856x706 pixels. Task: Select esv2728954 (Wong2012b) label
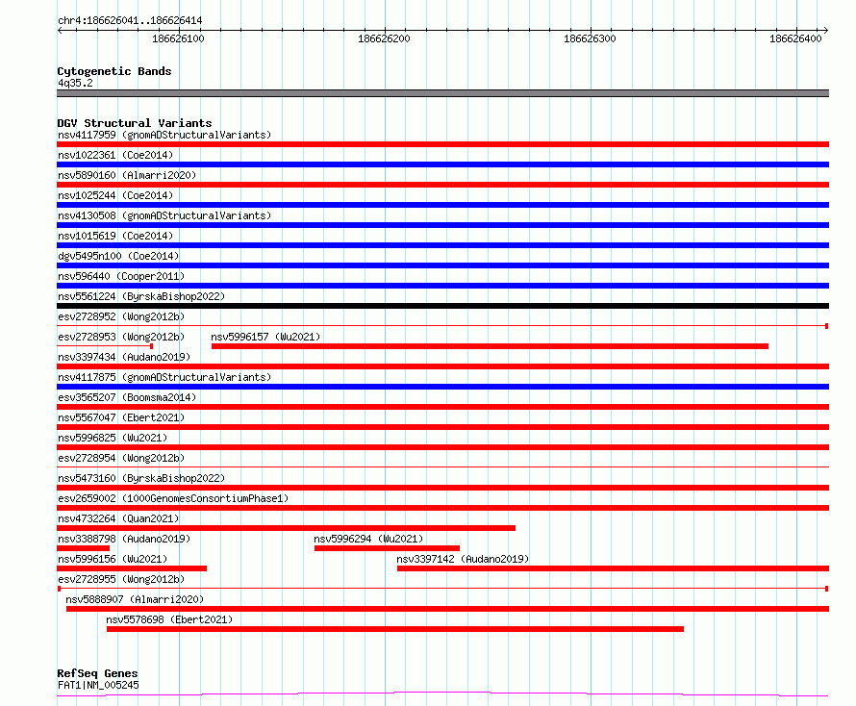tap(121, 458)
